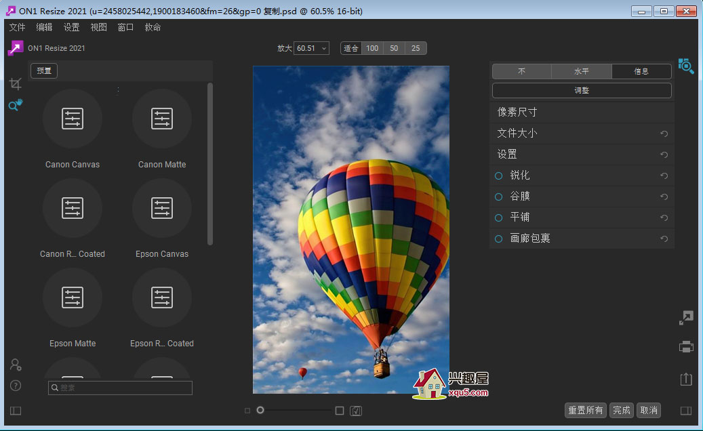
Task: Open the Canon R... Coated preset
Action: (72, 208)
